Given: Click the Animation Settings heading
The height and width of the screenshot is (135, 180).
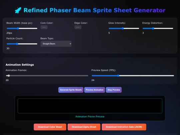Looking at the screenshot, I should pyautogui.click(x=20, y=65).
